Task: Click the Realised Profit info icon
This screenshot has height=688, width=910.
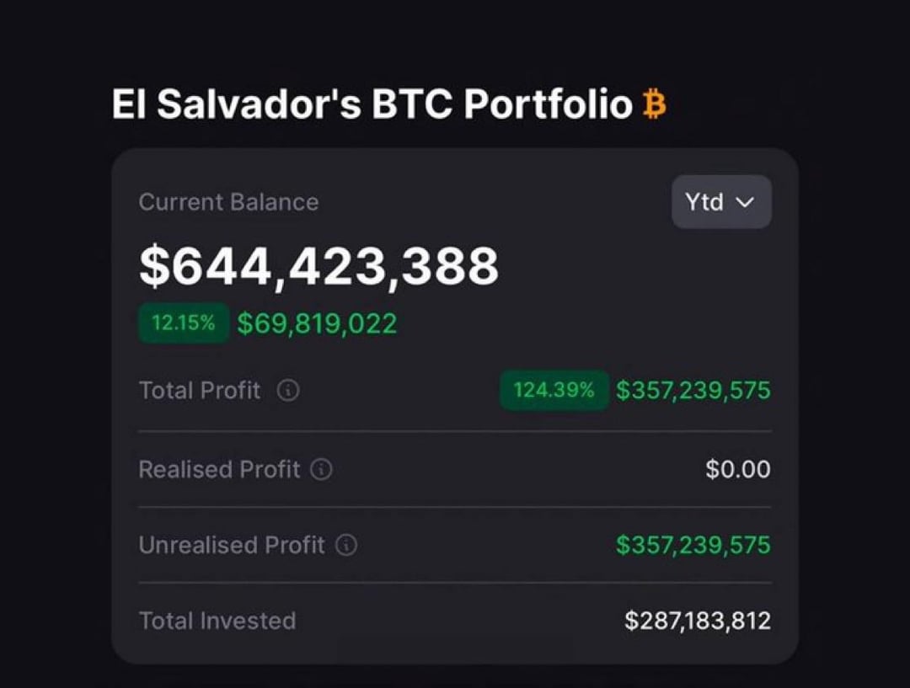Action: [321, 469]
